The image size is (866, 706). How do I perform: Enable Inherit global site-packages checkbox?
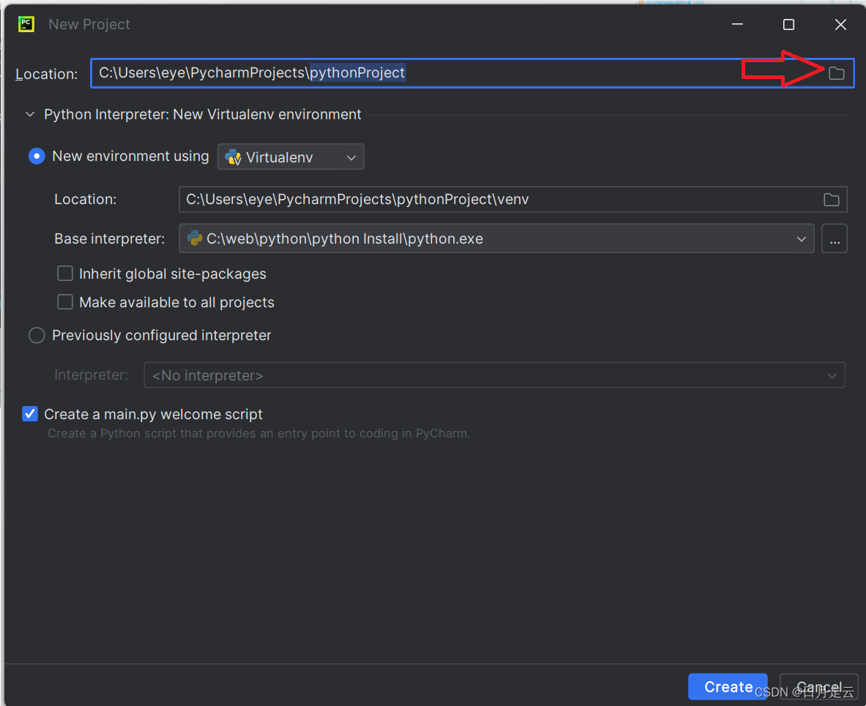click(x=65, y=274)
